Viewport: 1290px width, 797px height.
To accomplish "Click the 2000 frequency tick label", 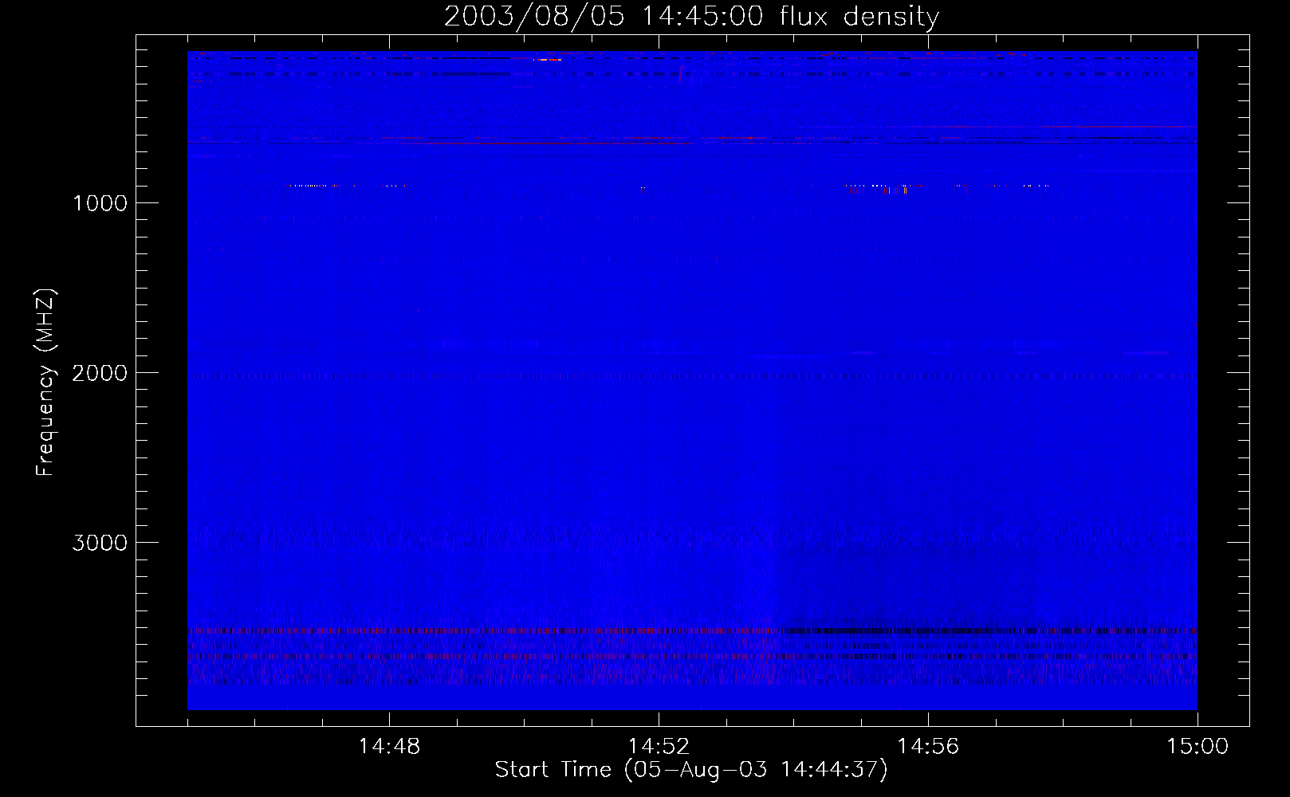I will (x=100, y=373).
